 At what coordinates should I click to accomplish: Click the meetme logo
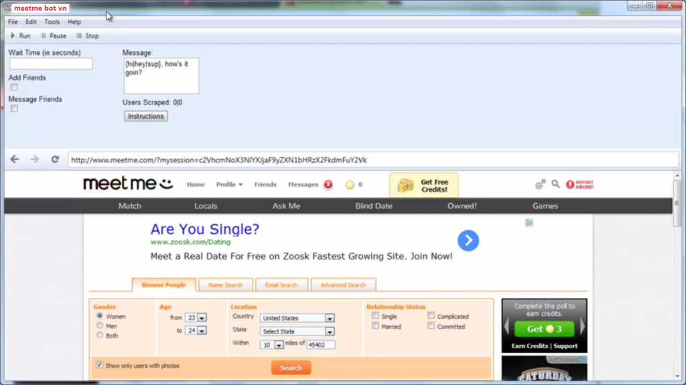(x=128, y=183)
